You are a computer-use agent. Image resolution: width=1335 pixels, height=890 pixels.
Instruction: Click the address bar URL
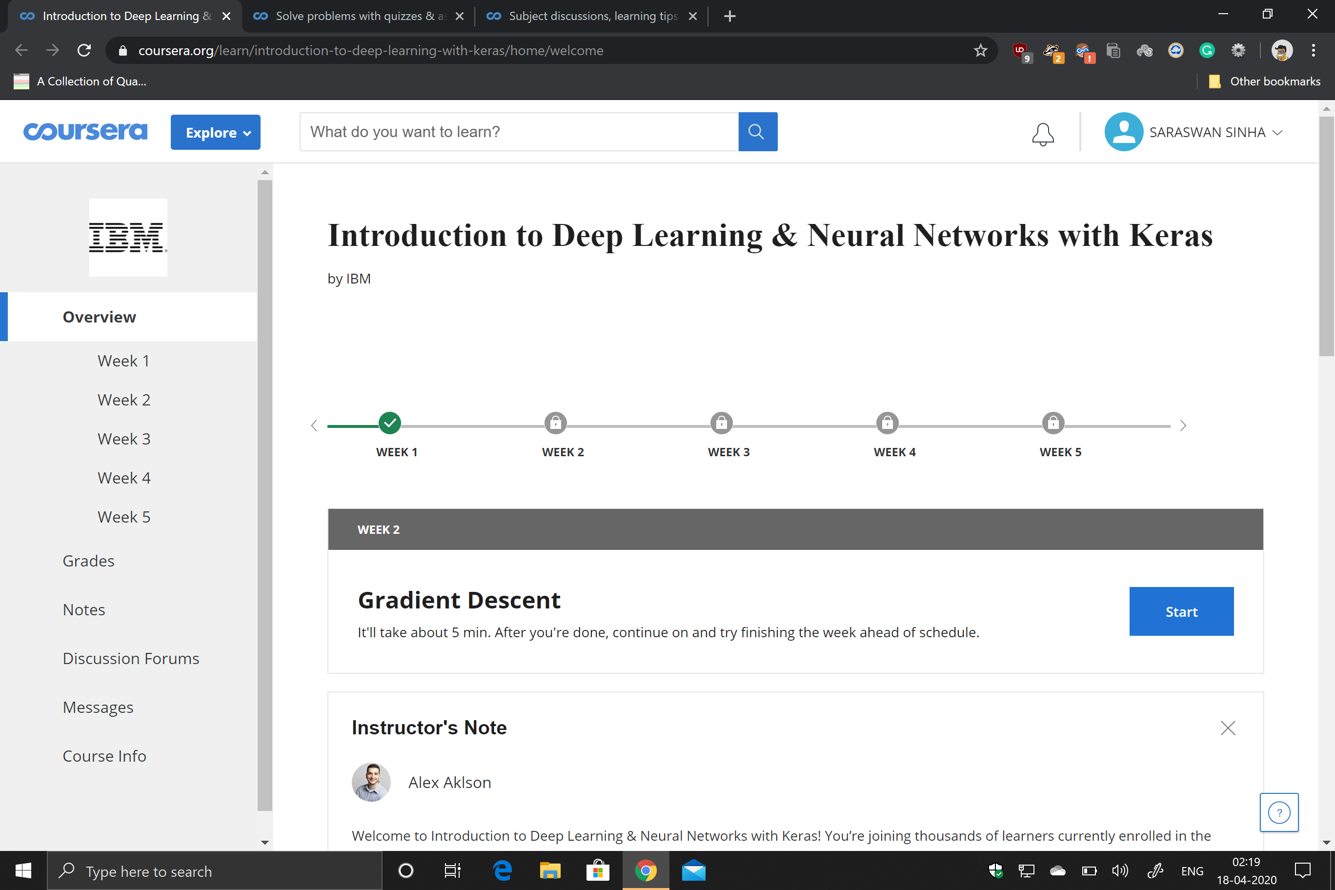coord(371,51)
